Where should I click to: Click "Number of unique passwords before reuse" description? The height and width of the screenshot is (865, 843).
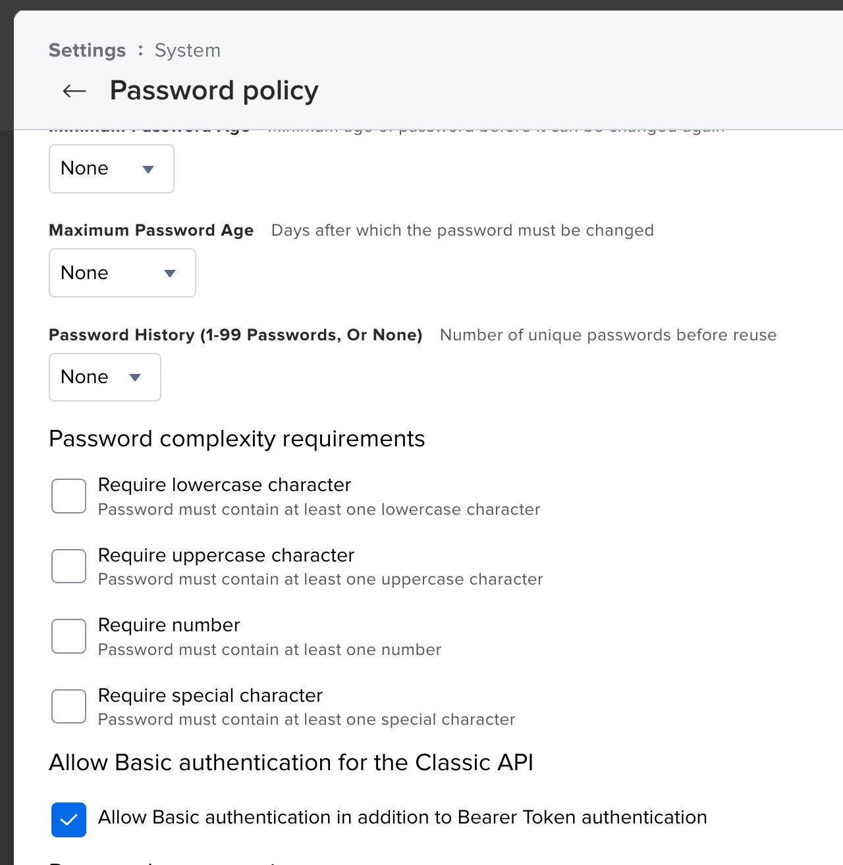click(x=608, y=335)
